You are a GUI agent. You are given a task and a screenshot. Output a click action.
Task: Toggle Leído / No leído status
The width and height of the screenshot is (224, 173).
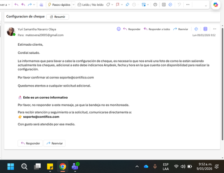pyautogui.click(x=90, y=5)
